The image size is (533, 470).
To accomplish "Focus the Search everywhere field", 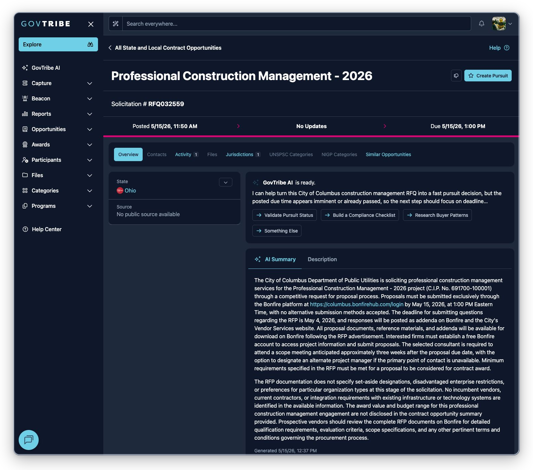I will [297, 24].
